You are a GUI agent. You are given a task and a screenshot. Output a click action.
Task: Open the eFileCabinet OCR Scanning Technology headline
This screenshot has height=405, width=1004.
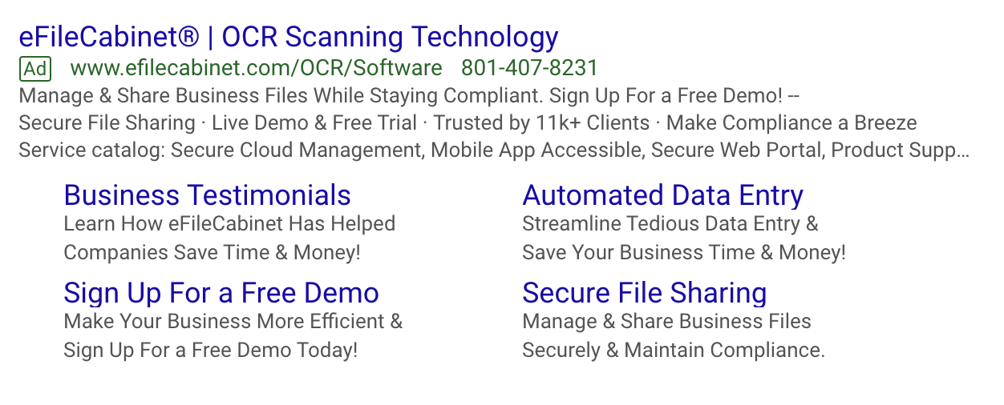click(x=288, y=37)
